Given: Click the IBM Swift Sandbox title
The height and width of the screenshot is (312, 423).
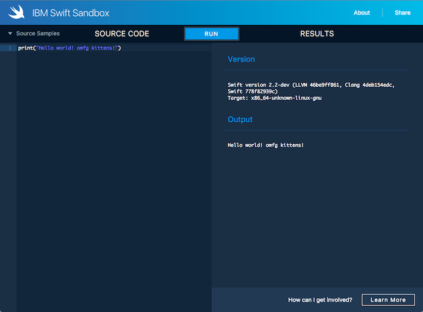Looking at the screenshot, I should 70,13.
